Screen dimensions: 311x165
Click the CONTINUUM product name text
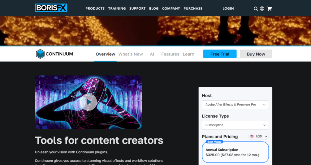click(x=59, y=54)
